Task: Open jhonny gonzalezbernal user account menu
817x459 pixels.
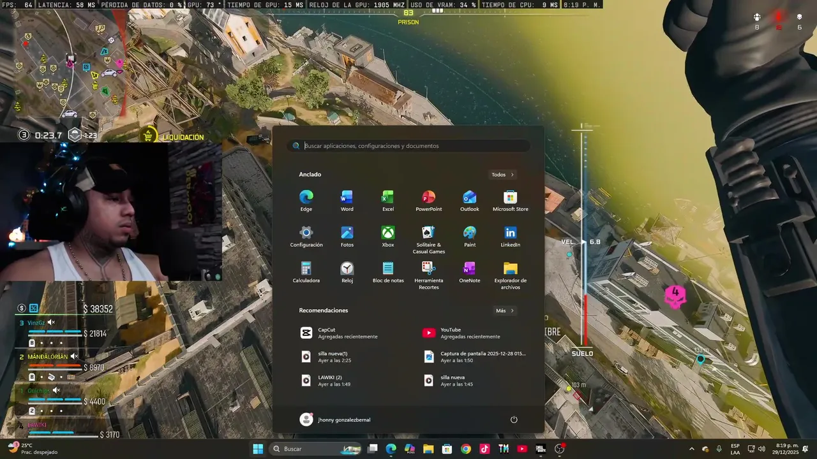Action: click(335, 419)
